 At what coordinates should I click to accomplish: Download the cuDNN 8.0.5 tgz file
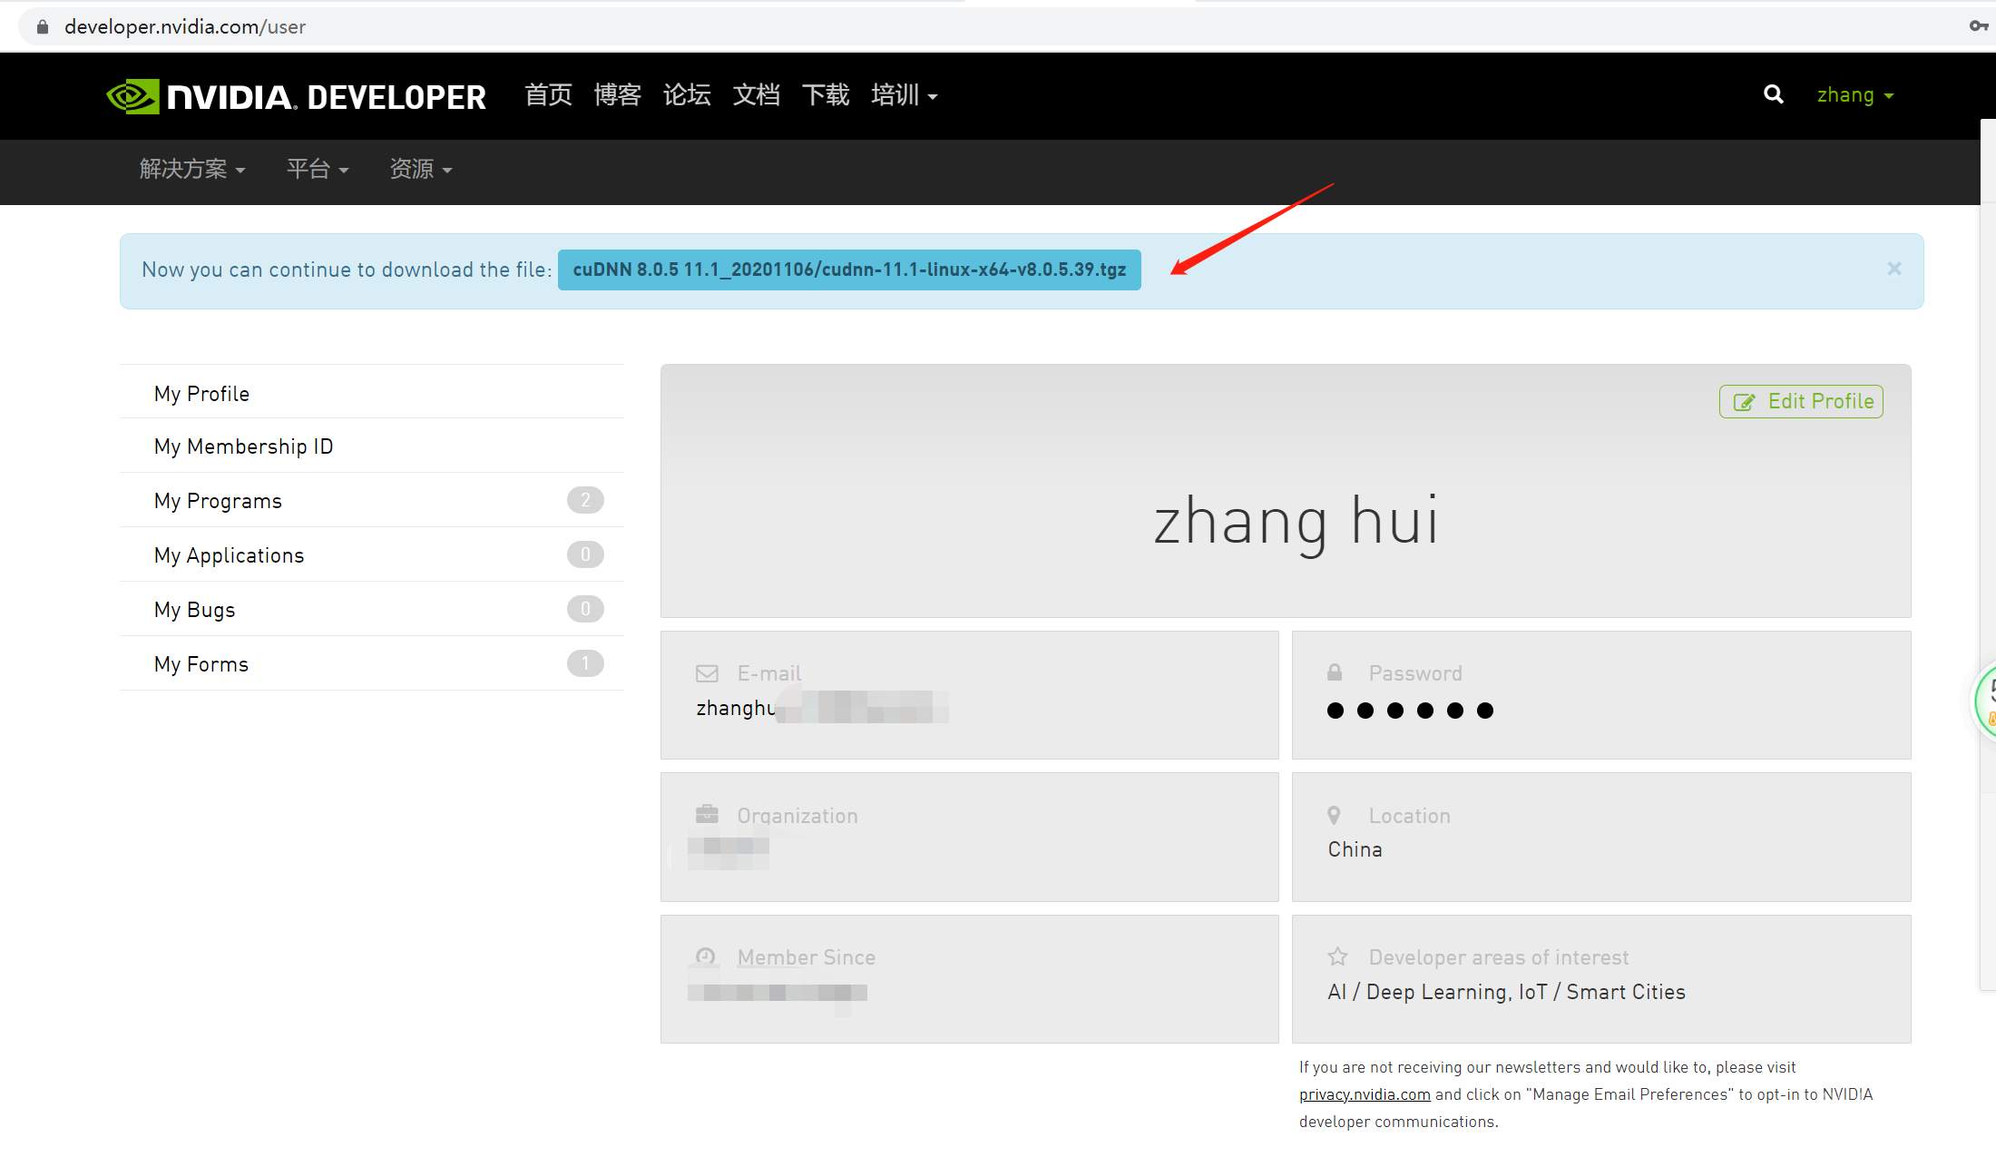pyautogui.click(x=849, y=270)
